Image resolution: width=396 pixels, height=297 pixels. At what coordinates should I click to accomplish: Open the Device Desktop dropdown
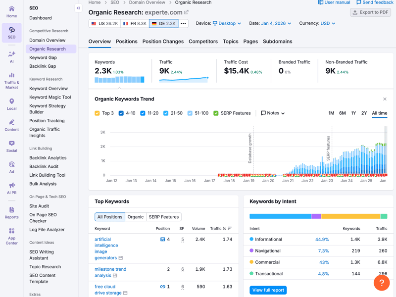[227, 23]
